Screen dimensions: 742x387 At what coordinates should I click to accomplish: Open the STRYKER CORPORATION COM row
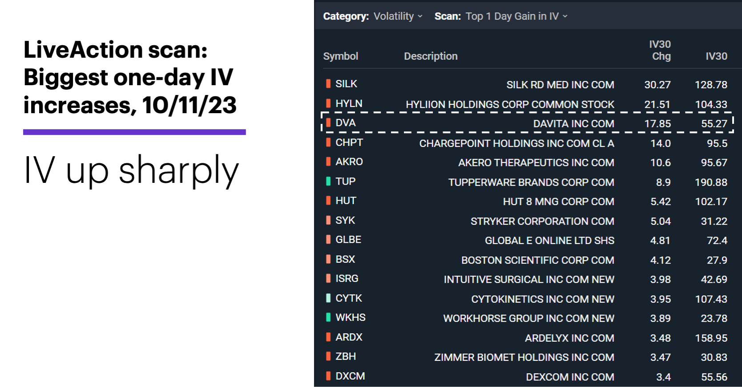[x=527, y=221]
